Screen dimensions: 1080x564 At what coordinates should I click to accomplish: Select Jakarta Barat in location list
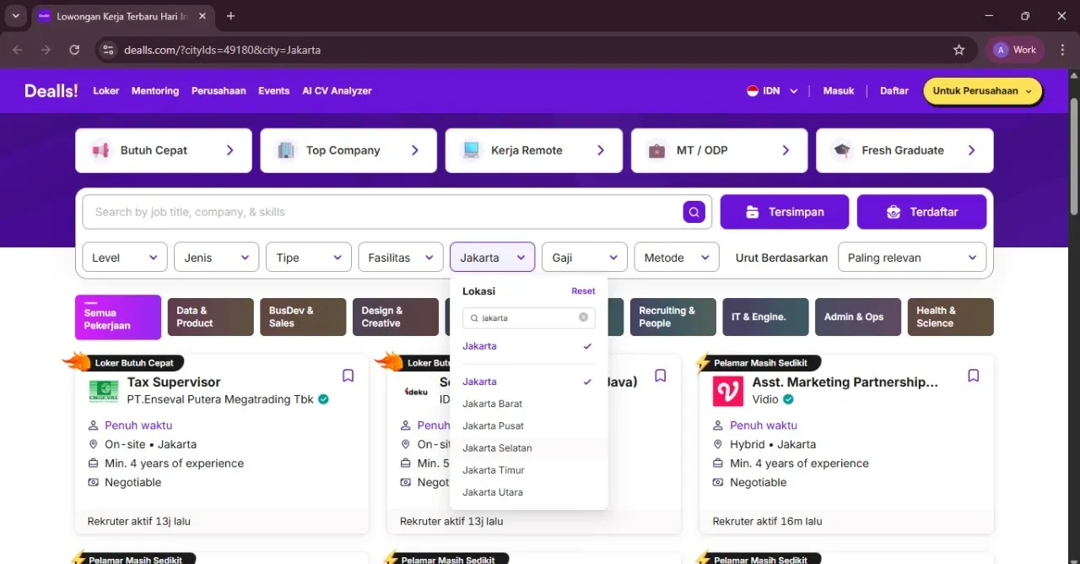[529, 404]
